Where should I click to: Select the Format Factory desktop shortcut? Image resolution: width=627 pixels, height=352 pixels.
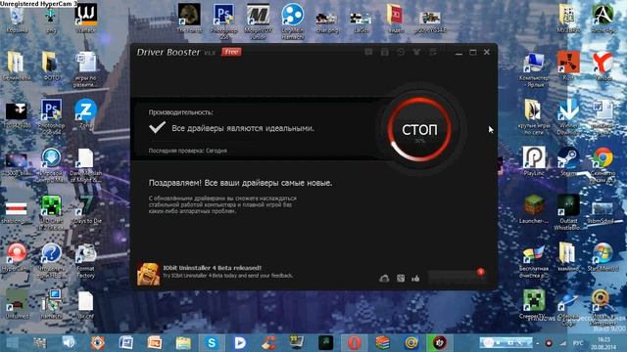tap(85, 260)
